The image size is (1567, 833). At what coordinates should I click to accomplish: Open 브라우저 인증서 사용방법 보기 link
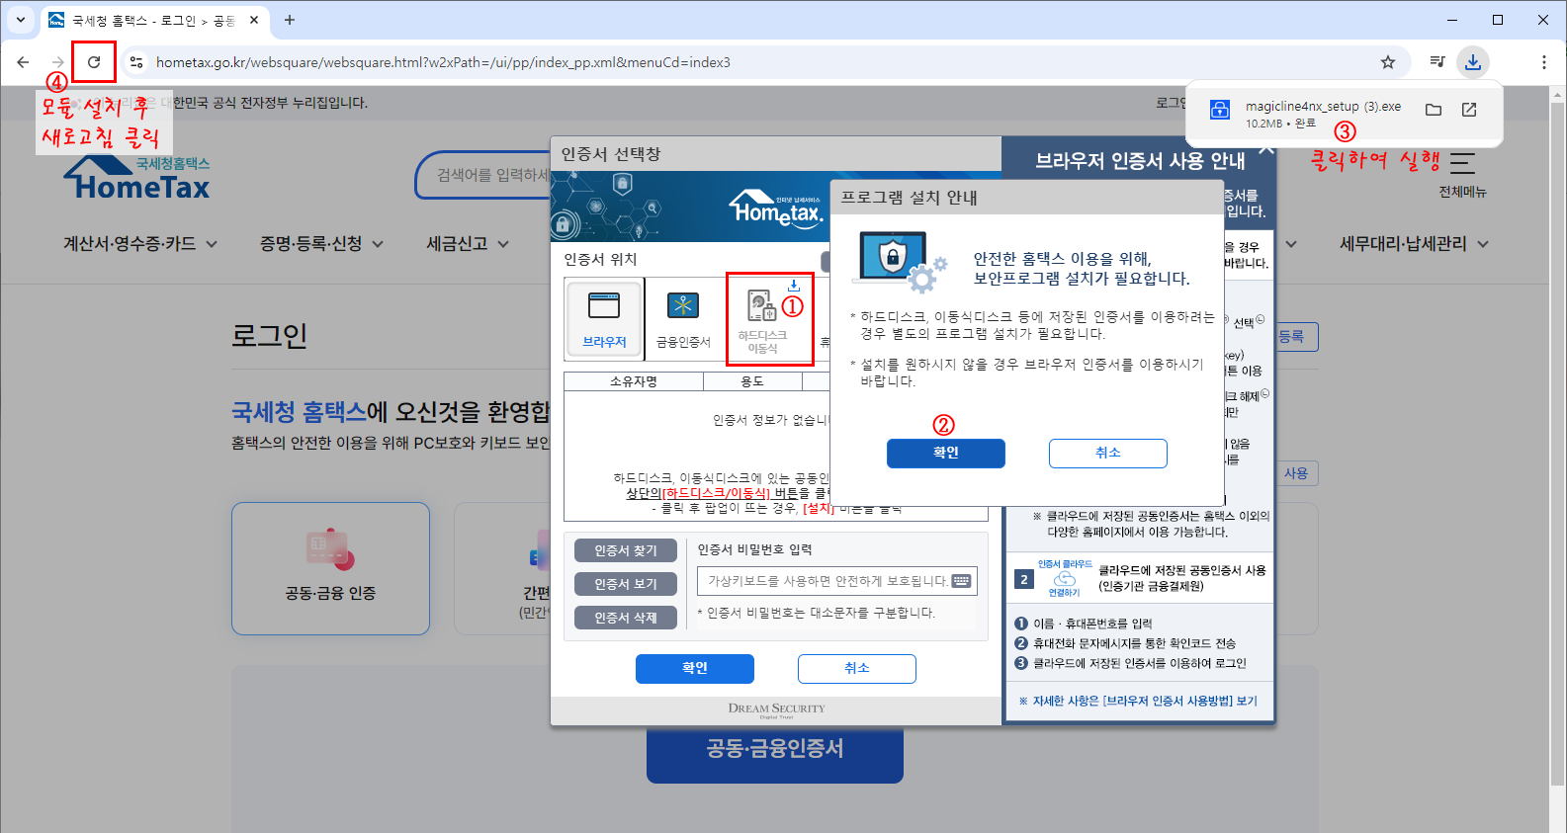[1138, 701]
